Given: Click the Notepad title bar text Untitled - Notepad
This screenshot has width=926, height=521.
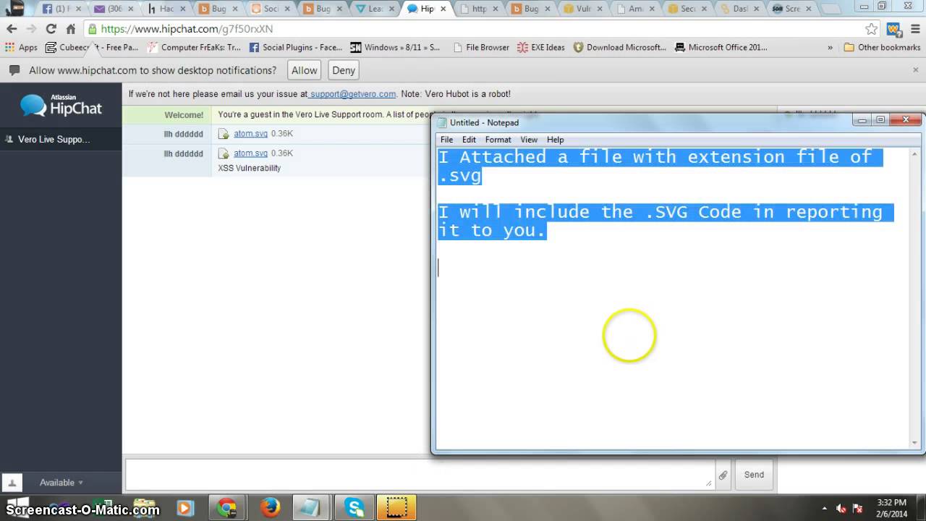Looking at the screenshot, I should [484, 122].
